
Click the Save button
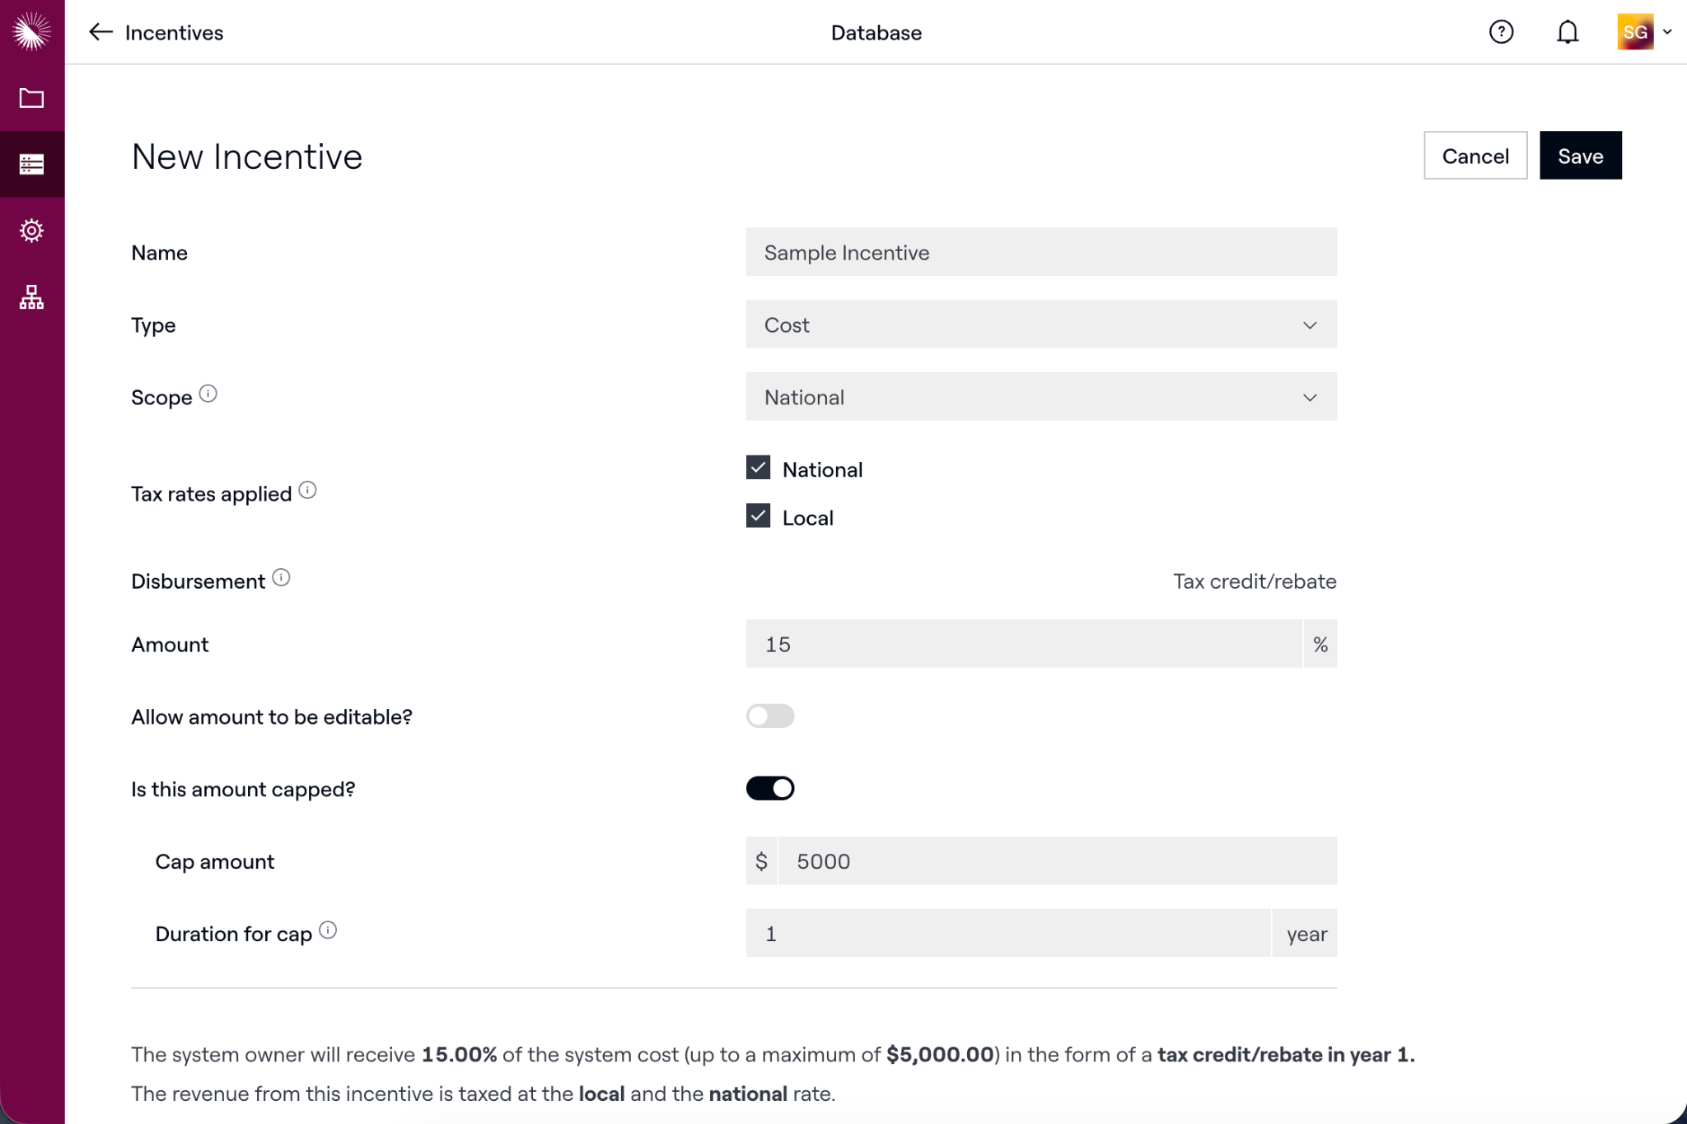tap(1580, 156)
